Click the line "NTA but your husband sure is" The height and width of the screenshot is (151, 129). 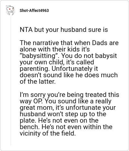64,30
